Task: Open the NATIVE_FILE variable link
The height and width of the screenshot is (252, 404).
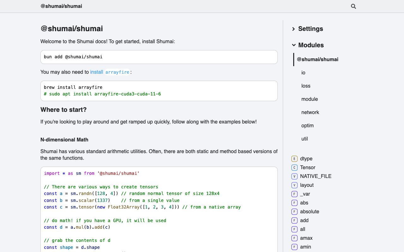Action: 316,176
